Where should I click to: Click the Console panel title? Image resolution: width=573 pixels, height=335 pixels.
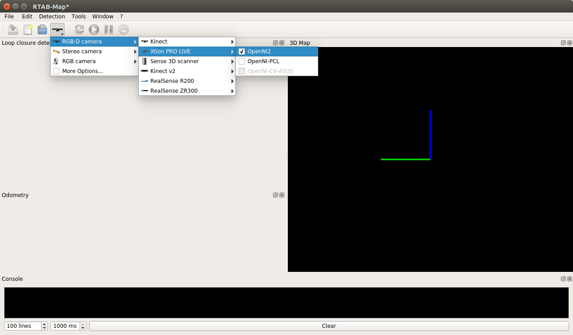coord(13,279)
